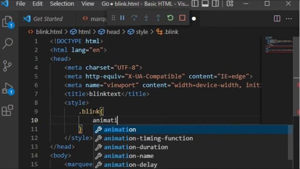Image resolution: width=300 pixels, height=169 pixels.
Task: Click the minimap code overview
Action: (x=279, y=45)
